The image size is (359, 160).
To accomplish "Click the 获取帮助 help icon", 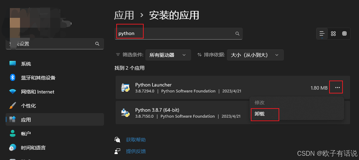I will (x=117, y=140).
